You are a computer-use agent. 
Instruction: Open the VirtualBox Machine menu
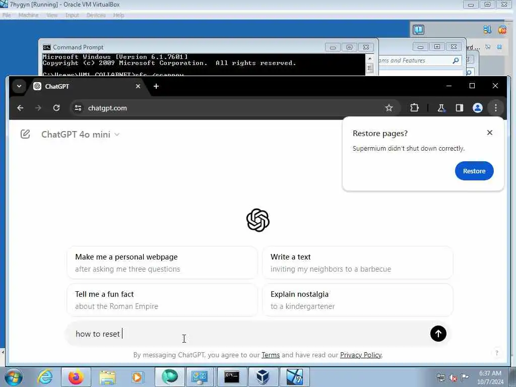[28, 15]
